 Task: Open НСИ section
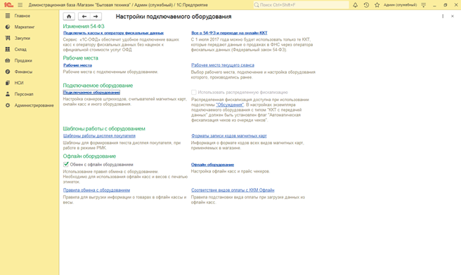[x=19, y=83]
